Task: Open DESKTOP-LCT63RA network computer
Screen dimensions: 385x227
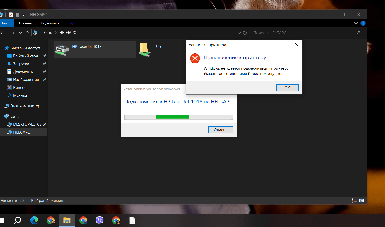Action: 30,124
